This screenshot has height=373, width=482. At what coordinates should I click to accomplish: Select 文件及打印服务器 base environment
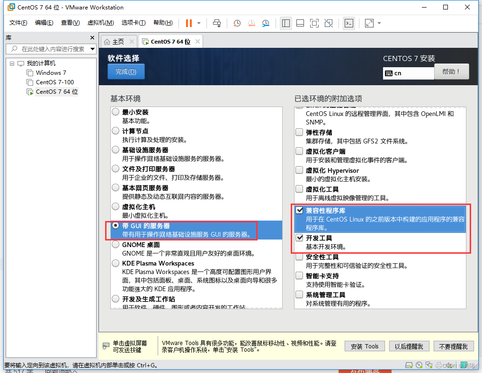click(x=116, y=169)
